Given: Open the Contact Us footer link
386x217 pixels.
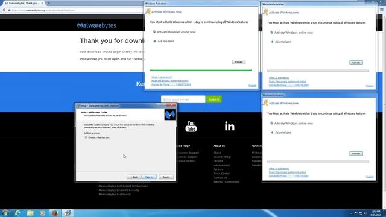Looking at the screenshot, I should click(x=220, y=178).
